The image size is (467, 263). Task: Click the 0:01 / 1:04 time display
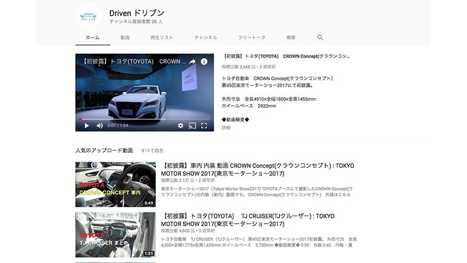pos(118,126)
